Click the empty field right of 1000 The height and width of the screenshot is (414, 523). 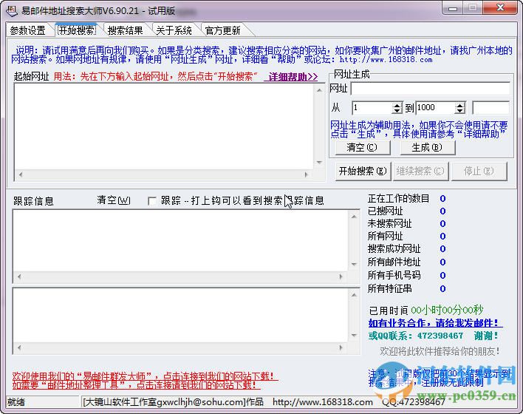pyautogui.click(x=491, y=108)
